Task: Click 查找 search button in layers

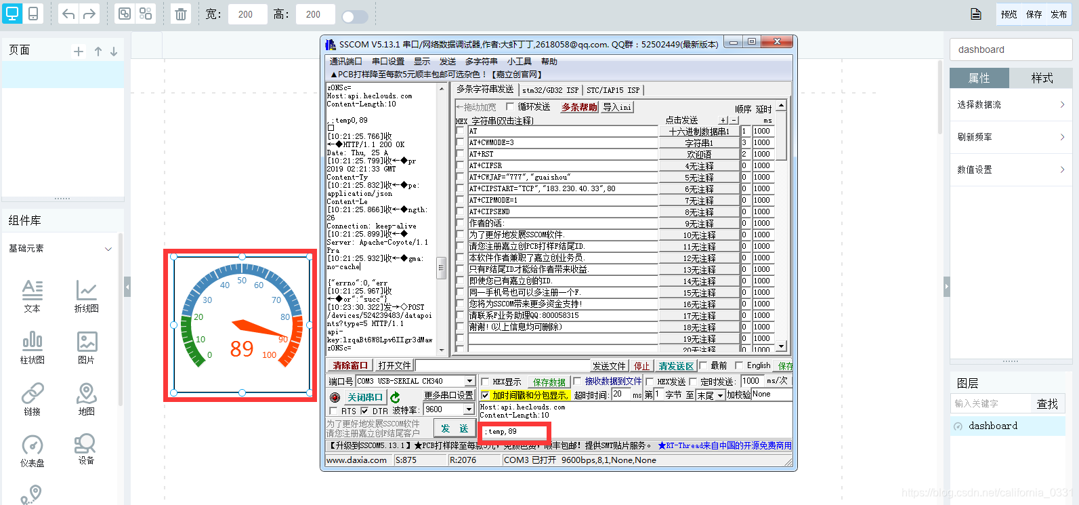Action: (x=1047, y=404)
